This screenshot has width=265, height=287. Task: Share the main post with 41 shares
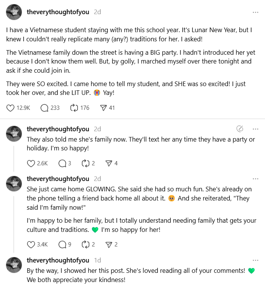(103, 108)
